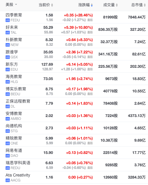
Task: Click the 涨跌幅 column header label
Action: (84, 5)
